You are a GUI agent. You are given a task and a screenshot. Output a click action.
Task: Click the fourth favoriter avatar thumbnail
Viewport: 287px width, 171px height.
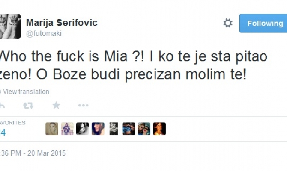pyautogui.click(x=98, y=129)
